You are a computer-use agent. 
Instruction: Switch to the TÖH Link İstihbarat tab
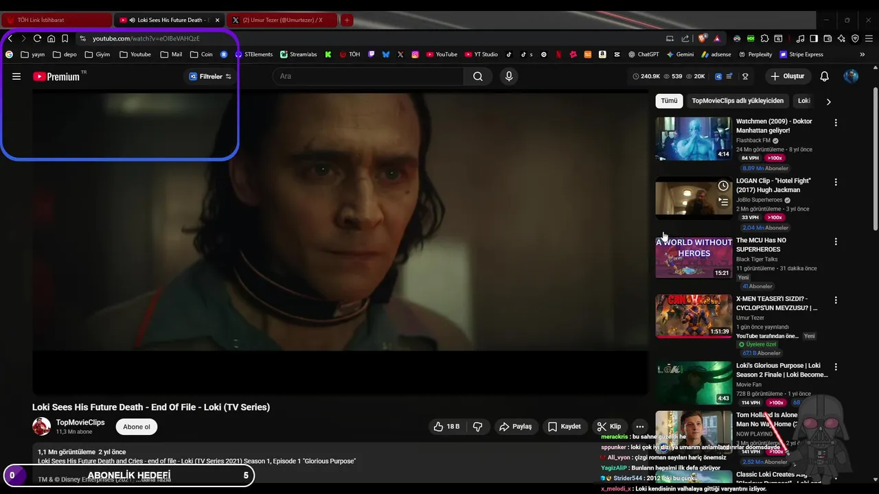[x=57, y=20]
